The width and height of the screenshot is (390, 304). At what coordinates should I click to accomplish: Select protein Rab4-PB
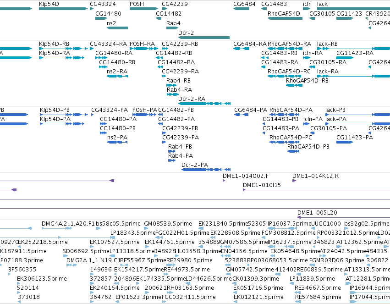(x=180, y=147)
